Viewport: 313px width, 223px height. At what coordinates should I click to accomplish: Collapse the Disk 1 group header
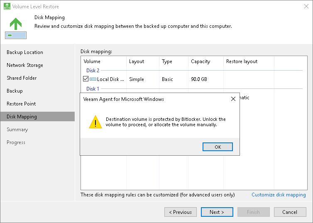point(93,88)
